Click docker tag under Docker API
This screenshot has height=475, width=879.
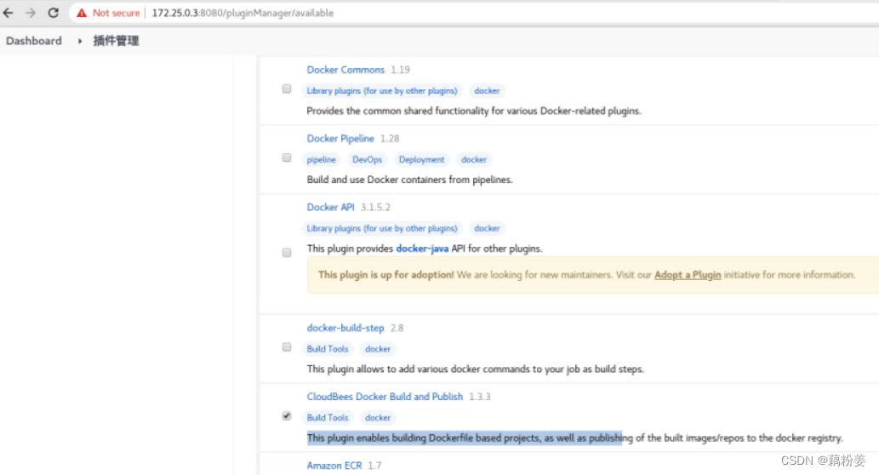(x=487, y=228)
